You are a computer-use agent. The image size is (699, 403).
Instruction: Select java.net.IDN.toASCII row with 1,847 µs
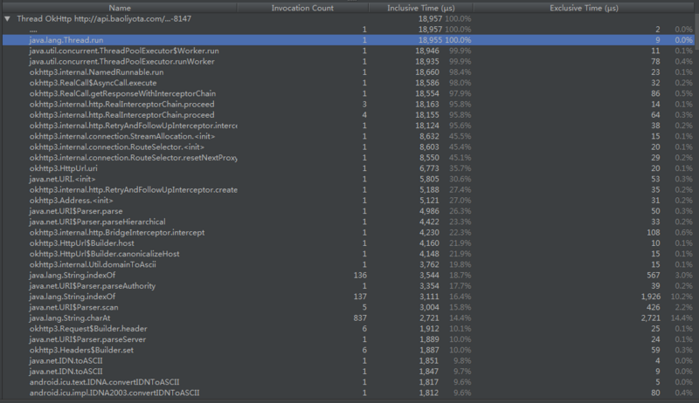click(348, 371)
